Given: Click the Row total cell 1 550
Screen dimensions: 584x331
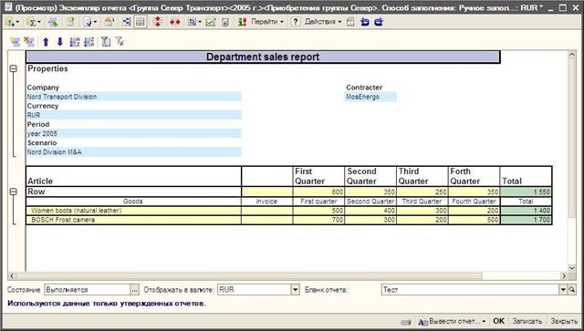Looking at the screenshot, I should point(526,192).
